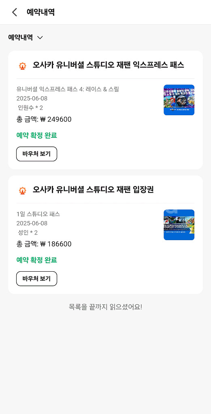View voucher for 1일 스튜디오 패스 booking
Image resolution: width=211 pixels, height=414 pixels.
point(37,279)
